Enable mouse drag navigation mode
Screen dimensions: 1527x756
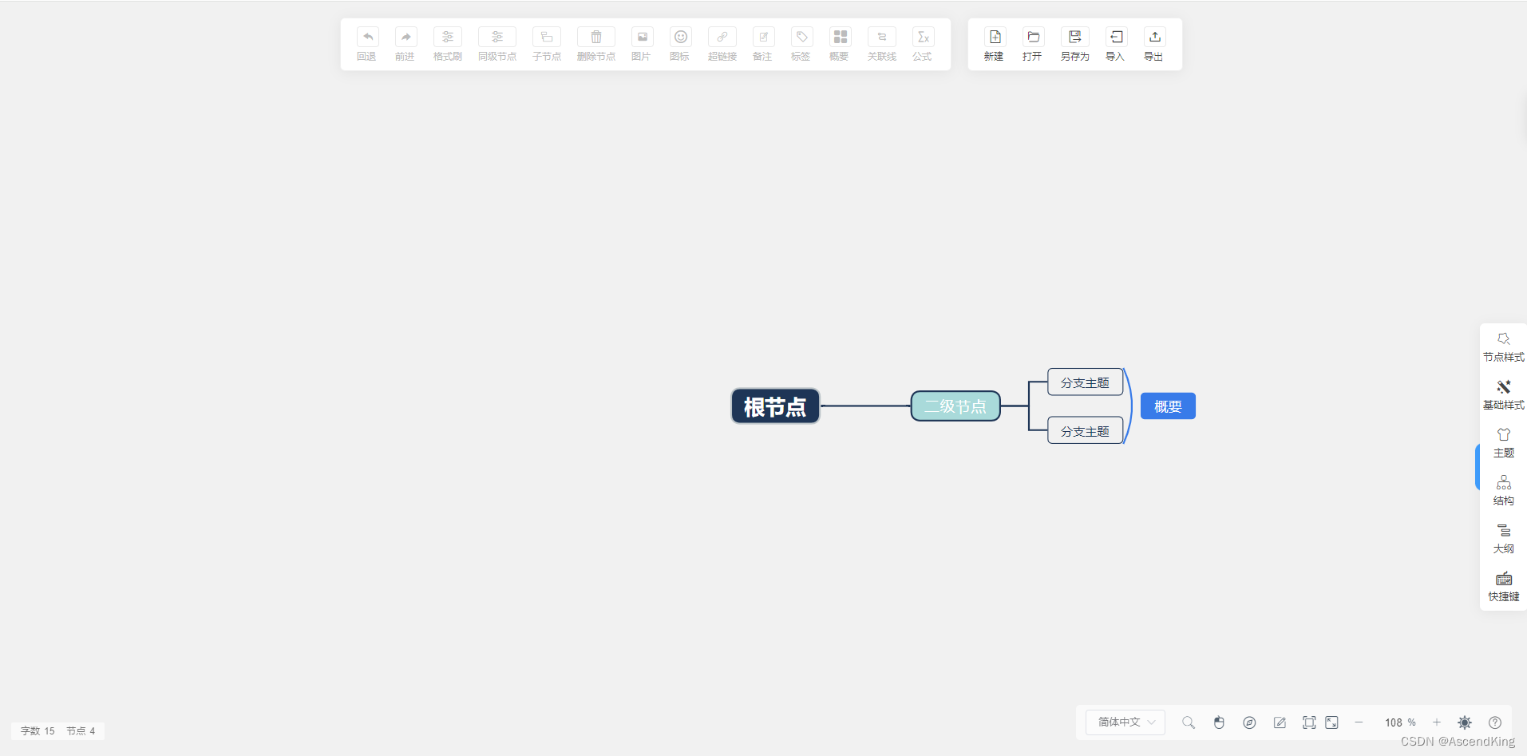(1218, 722)
